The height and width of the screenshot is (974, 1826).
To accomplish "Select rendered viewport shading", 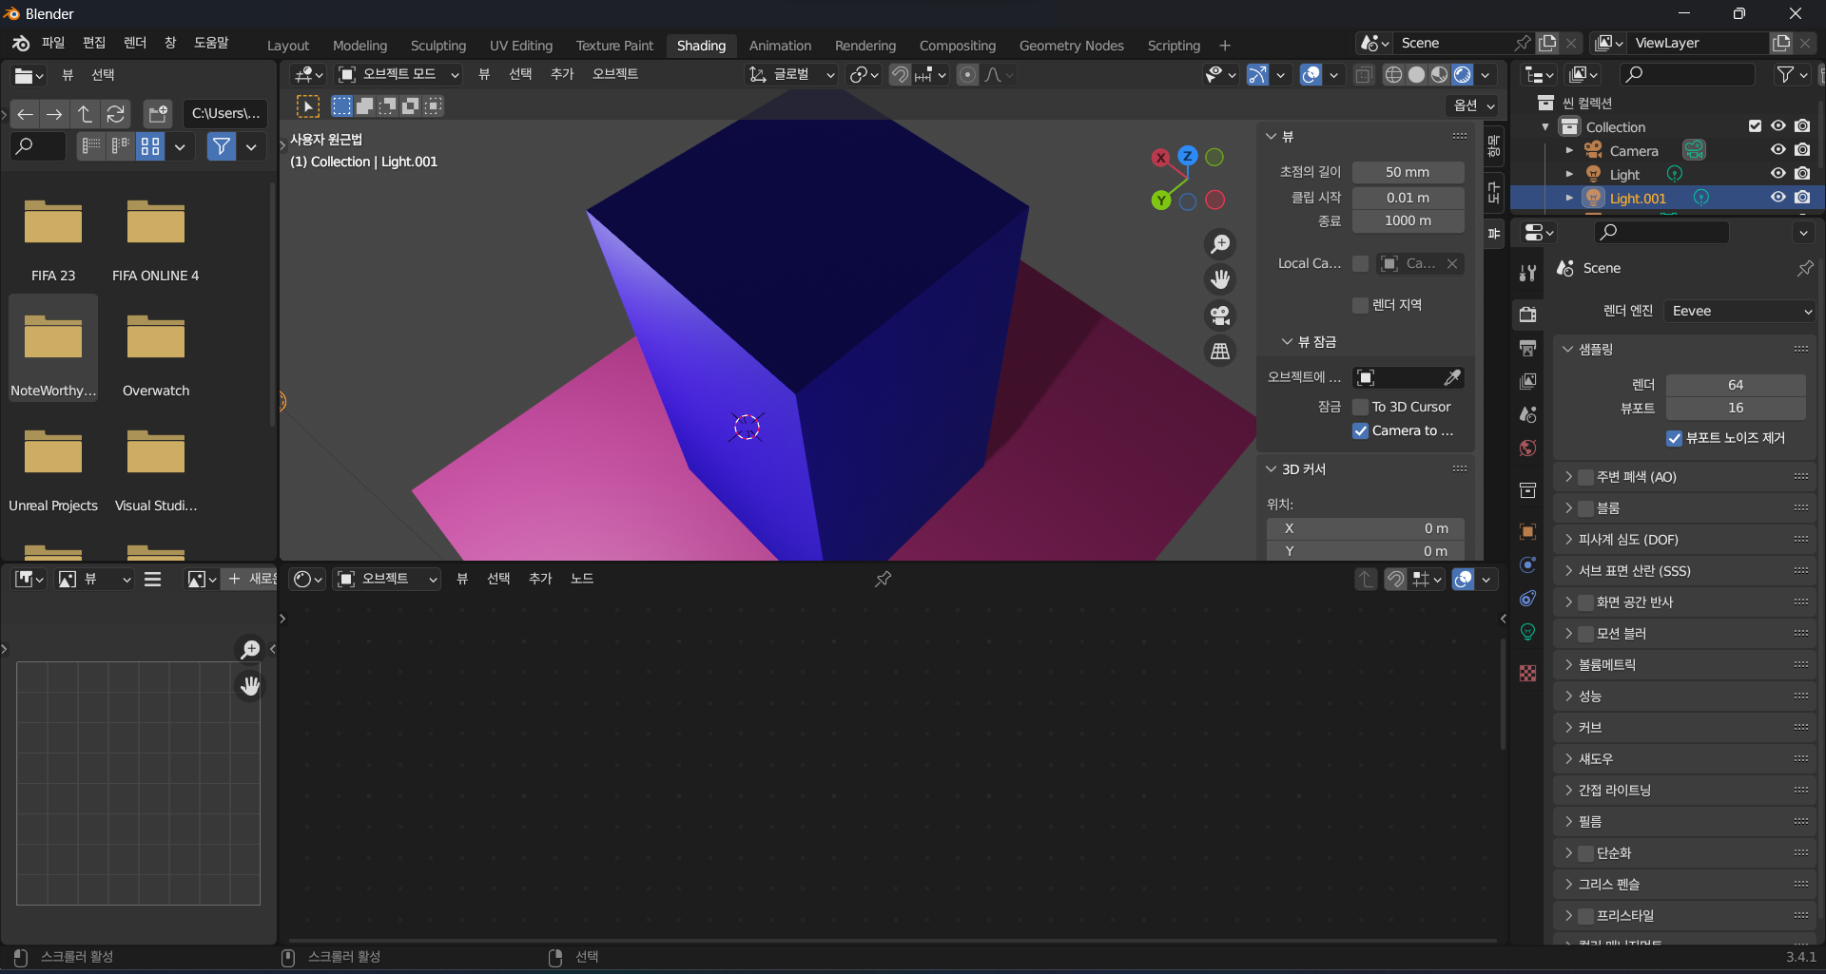I will click(x=1463, y=75).
